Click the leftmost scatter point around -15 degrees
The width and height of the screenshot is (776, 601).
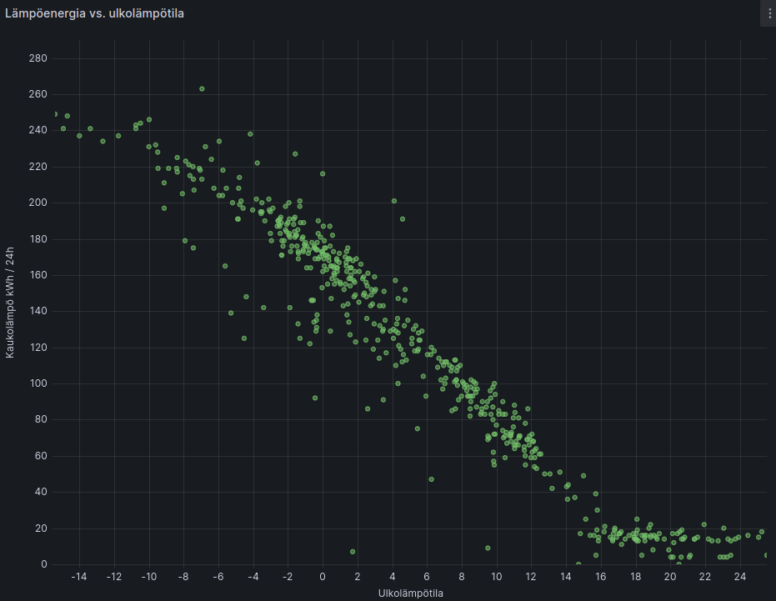57,113
